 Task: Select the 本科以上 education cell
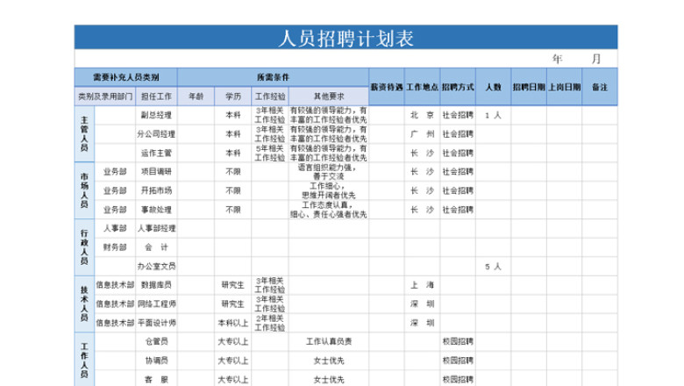[x=233, y=323]
